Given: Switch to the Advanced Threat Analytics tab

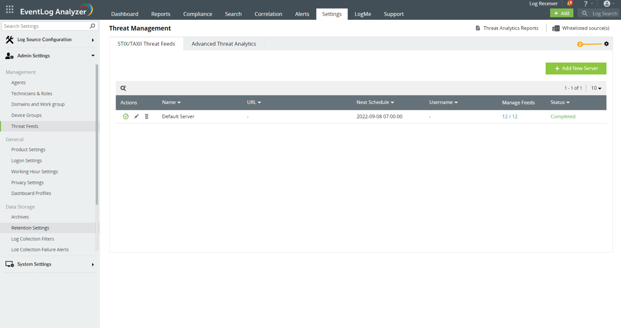Looking at the screenshot, I should point(224,44).
